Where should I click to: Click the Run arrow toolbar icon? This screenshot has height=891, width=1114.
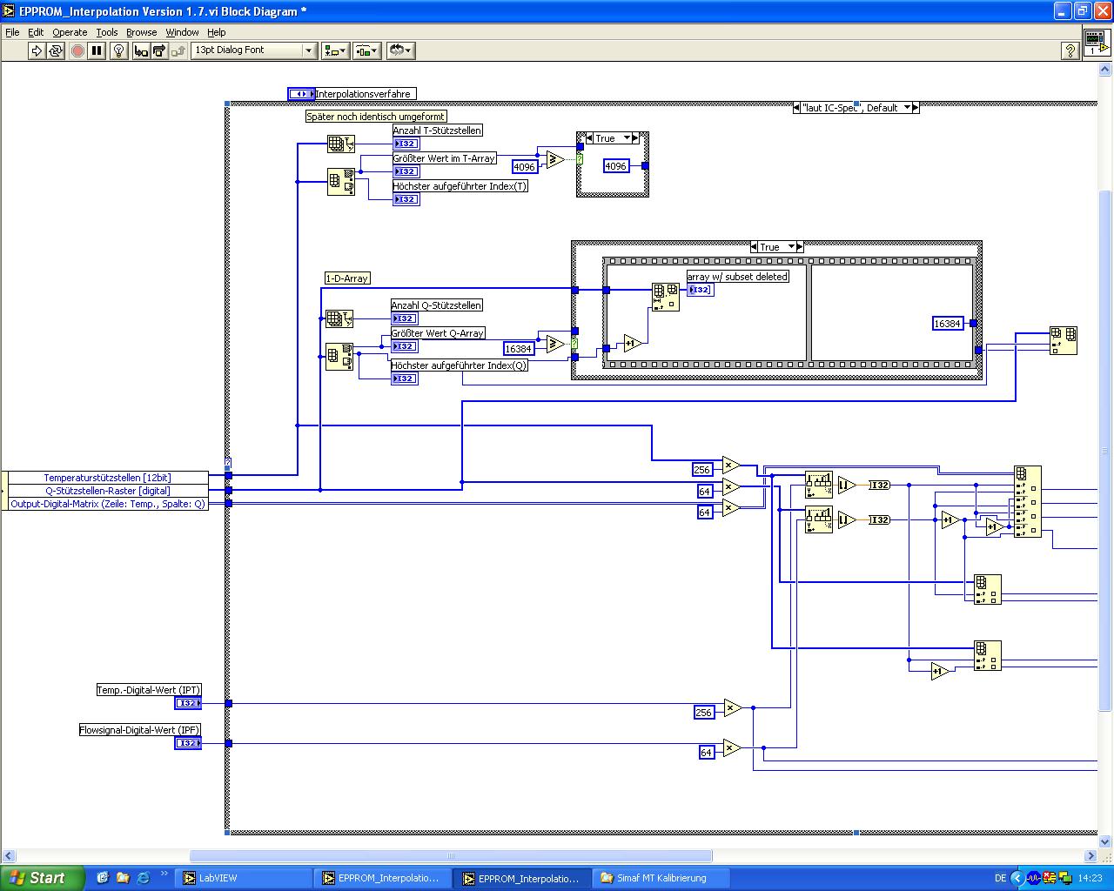(36, 50)
